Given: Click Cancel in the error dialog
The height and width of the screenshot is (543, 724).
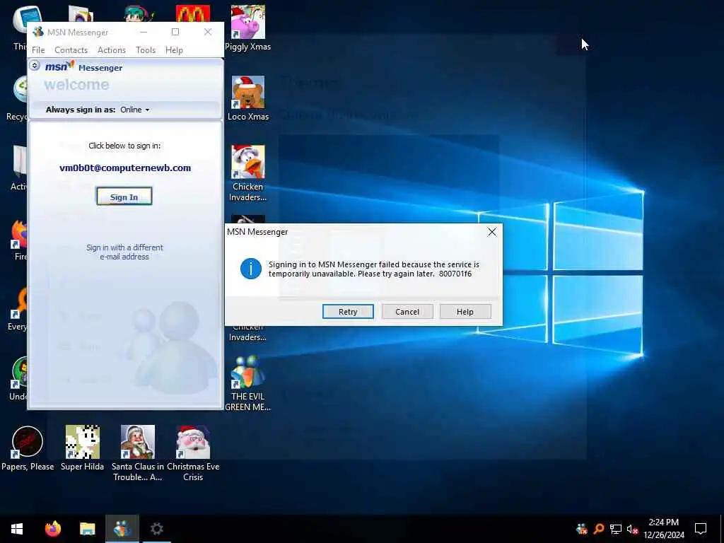Looking at the screenshot, I should 407,312.
